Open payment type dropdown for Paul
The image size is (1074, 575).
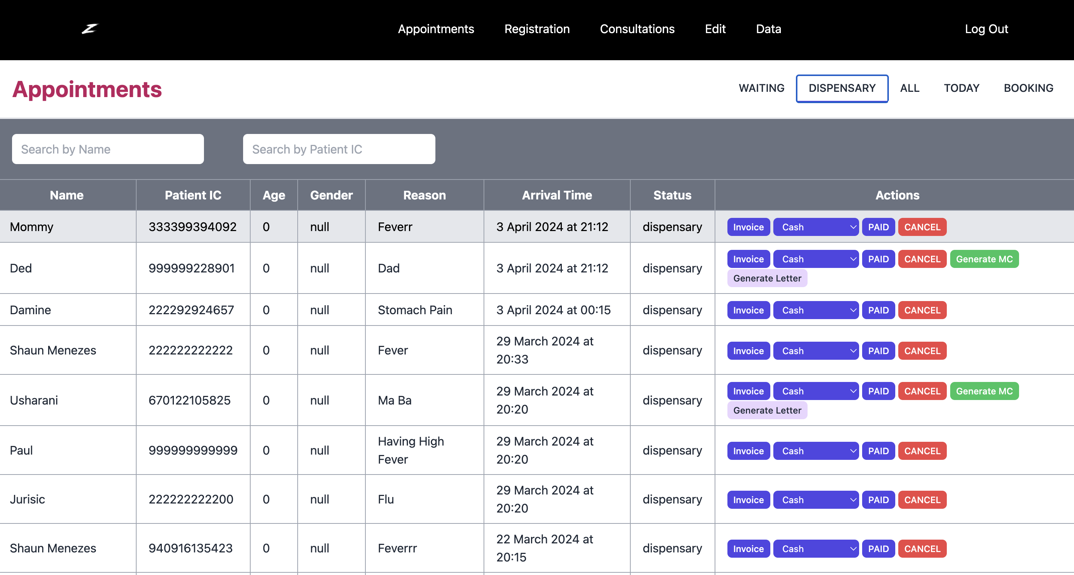pos(815,451)
